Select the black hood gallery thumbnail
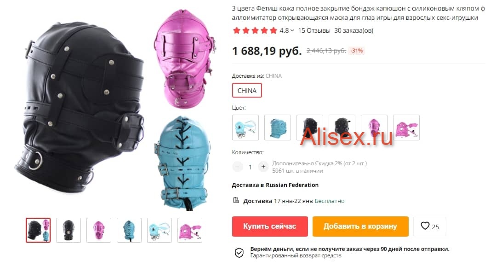This screenshot has width=496, height=273. click(x=68, y=230)
